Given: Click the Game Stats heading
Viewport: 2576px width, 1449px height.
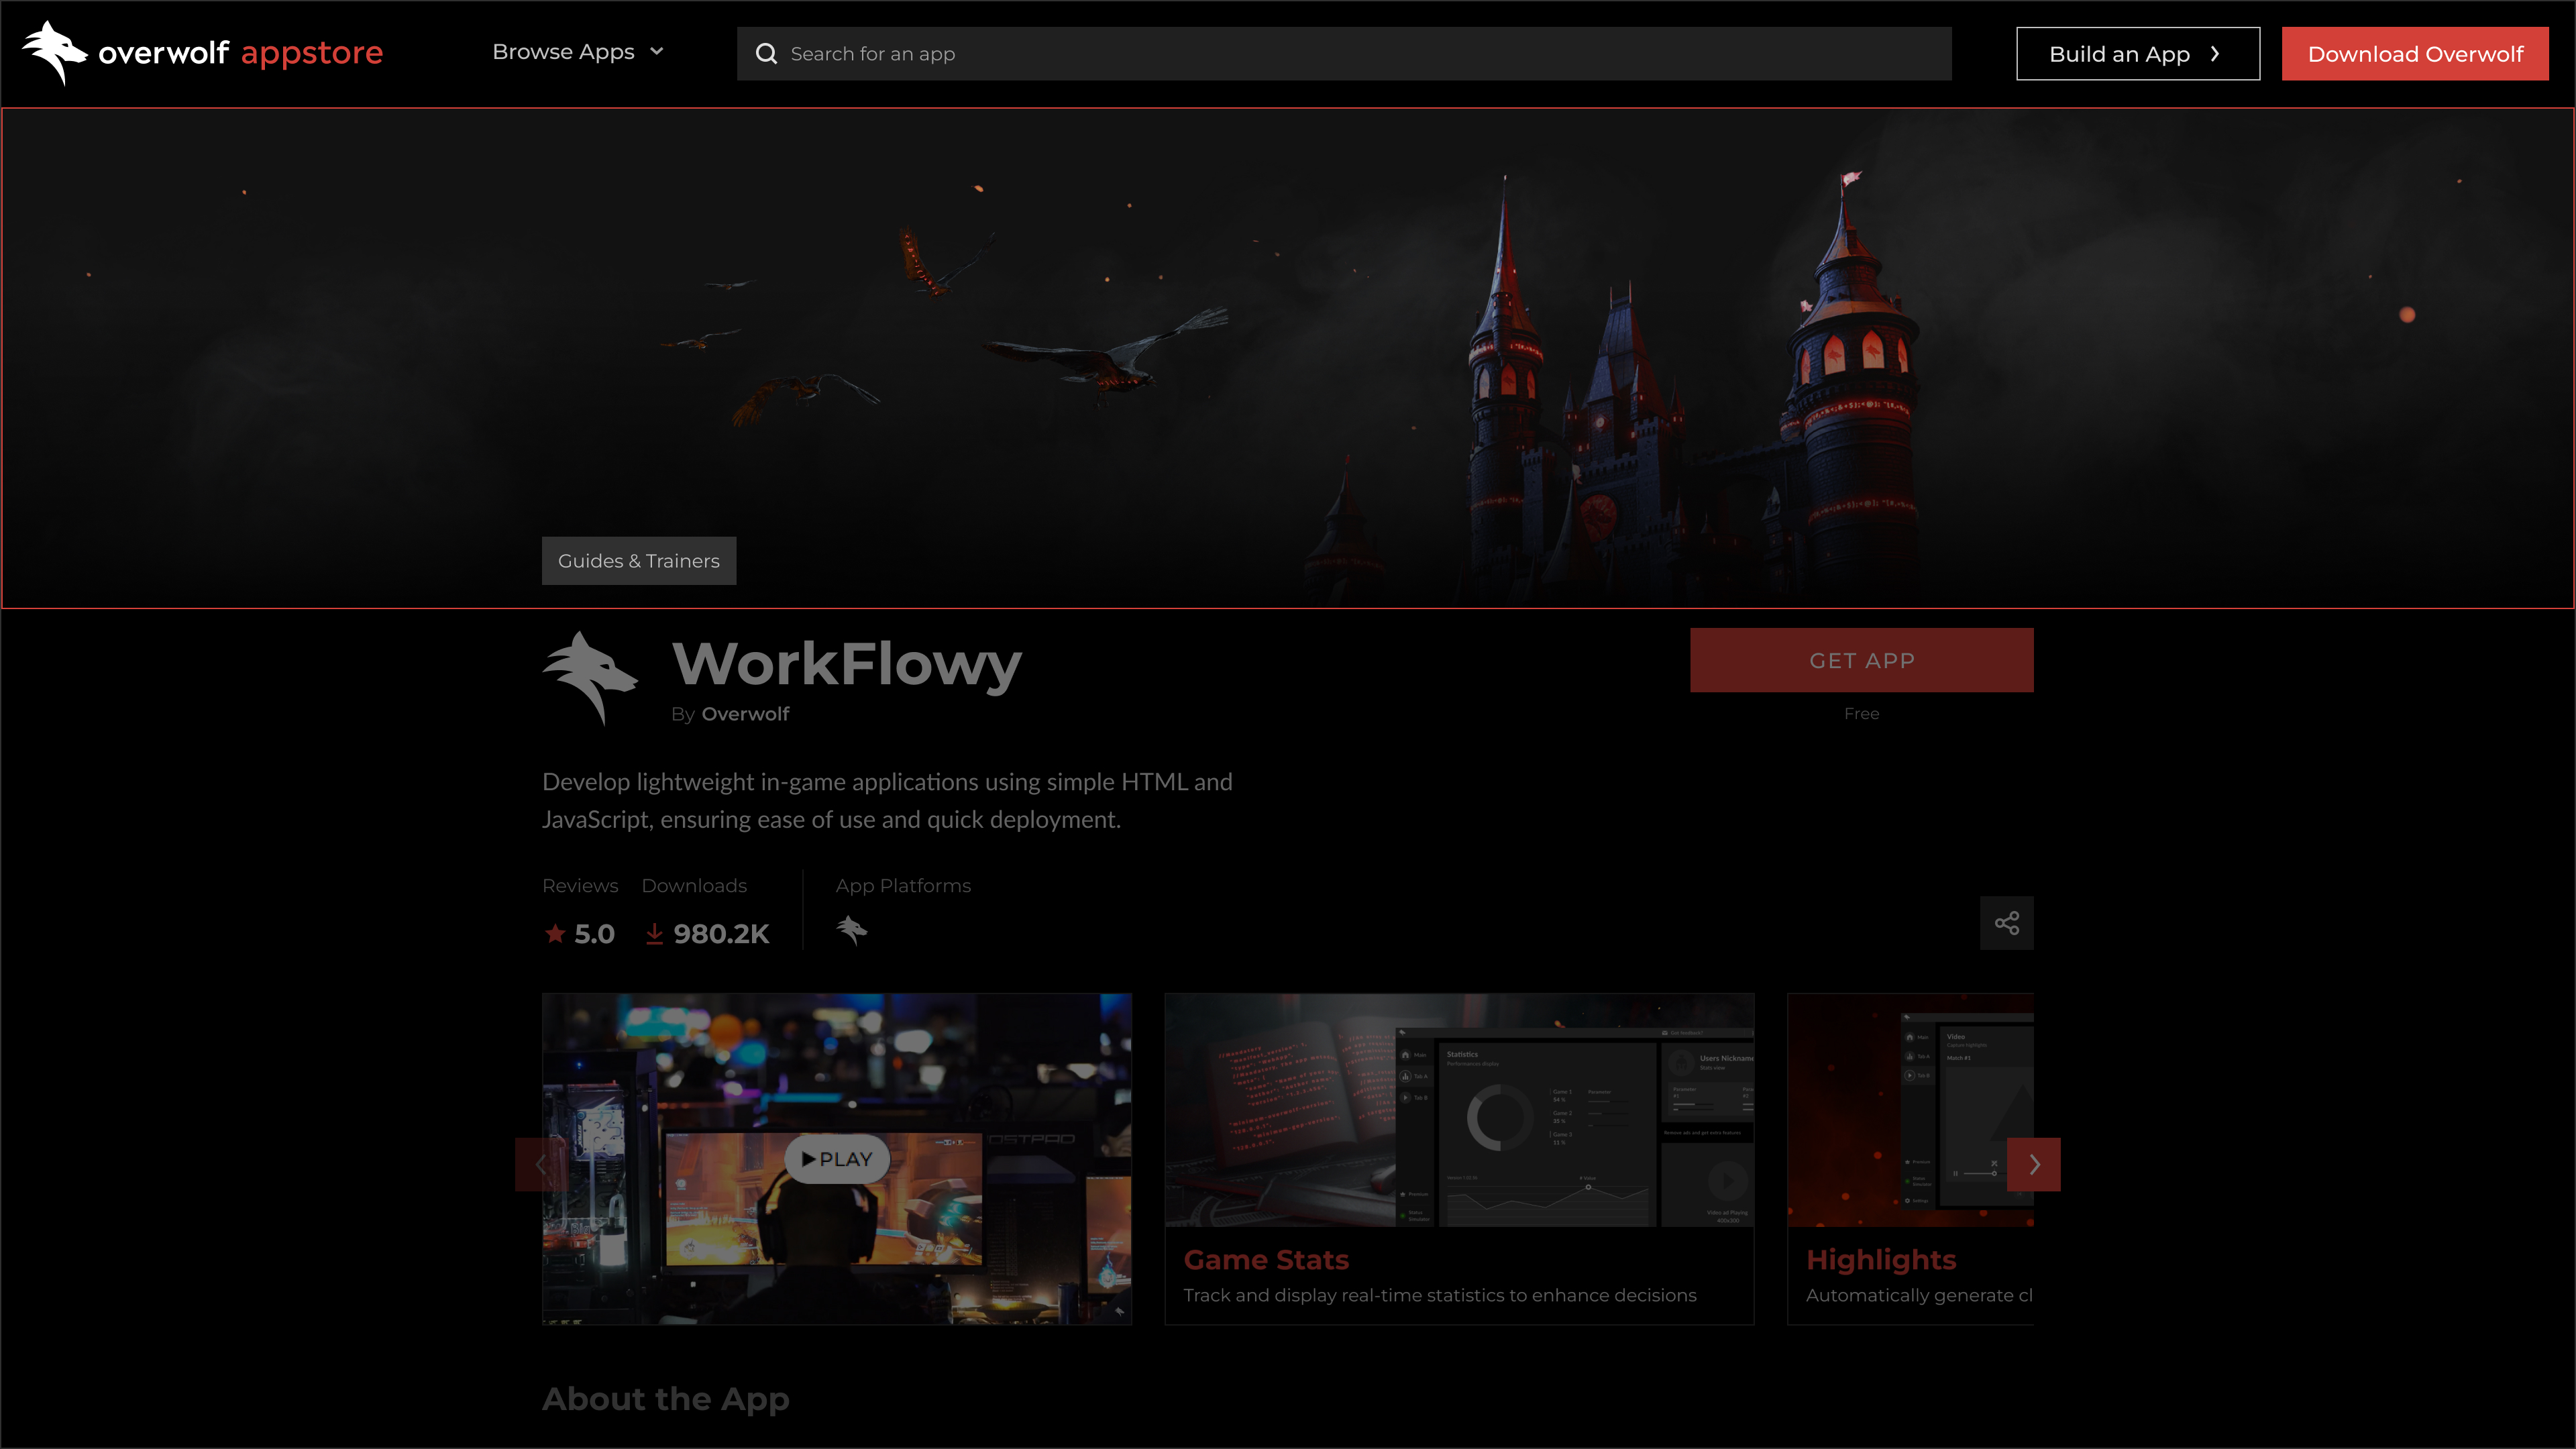Looking at the screenshot, I should tap(1266, 1260).
